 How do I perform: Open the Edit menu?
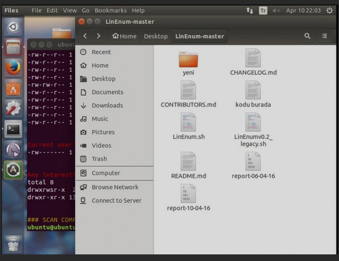(52, 10)
